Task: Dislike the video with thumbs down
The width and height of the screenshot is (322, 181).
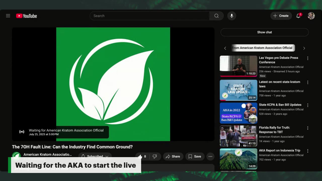Action: point(155,156)
